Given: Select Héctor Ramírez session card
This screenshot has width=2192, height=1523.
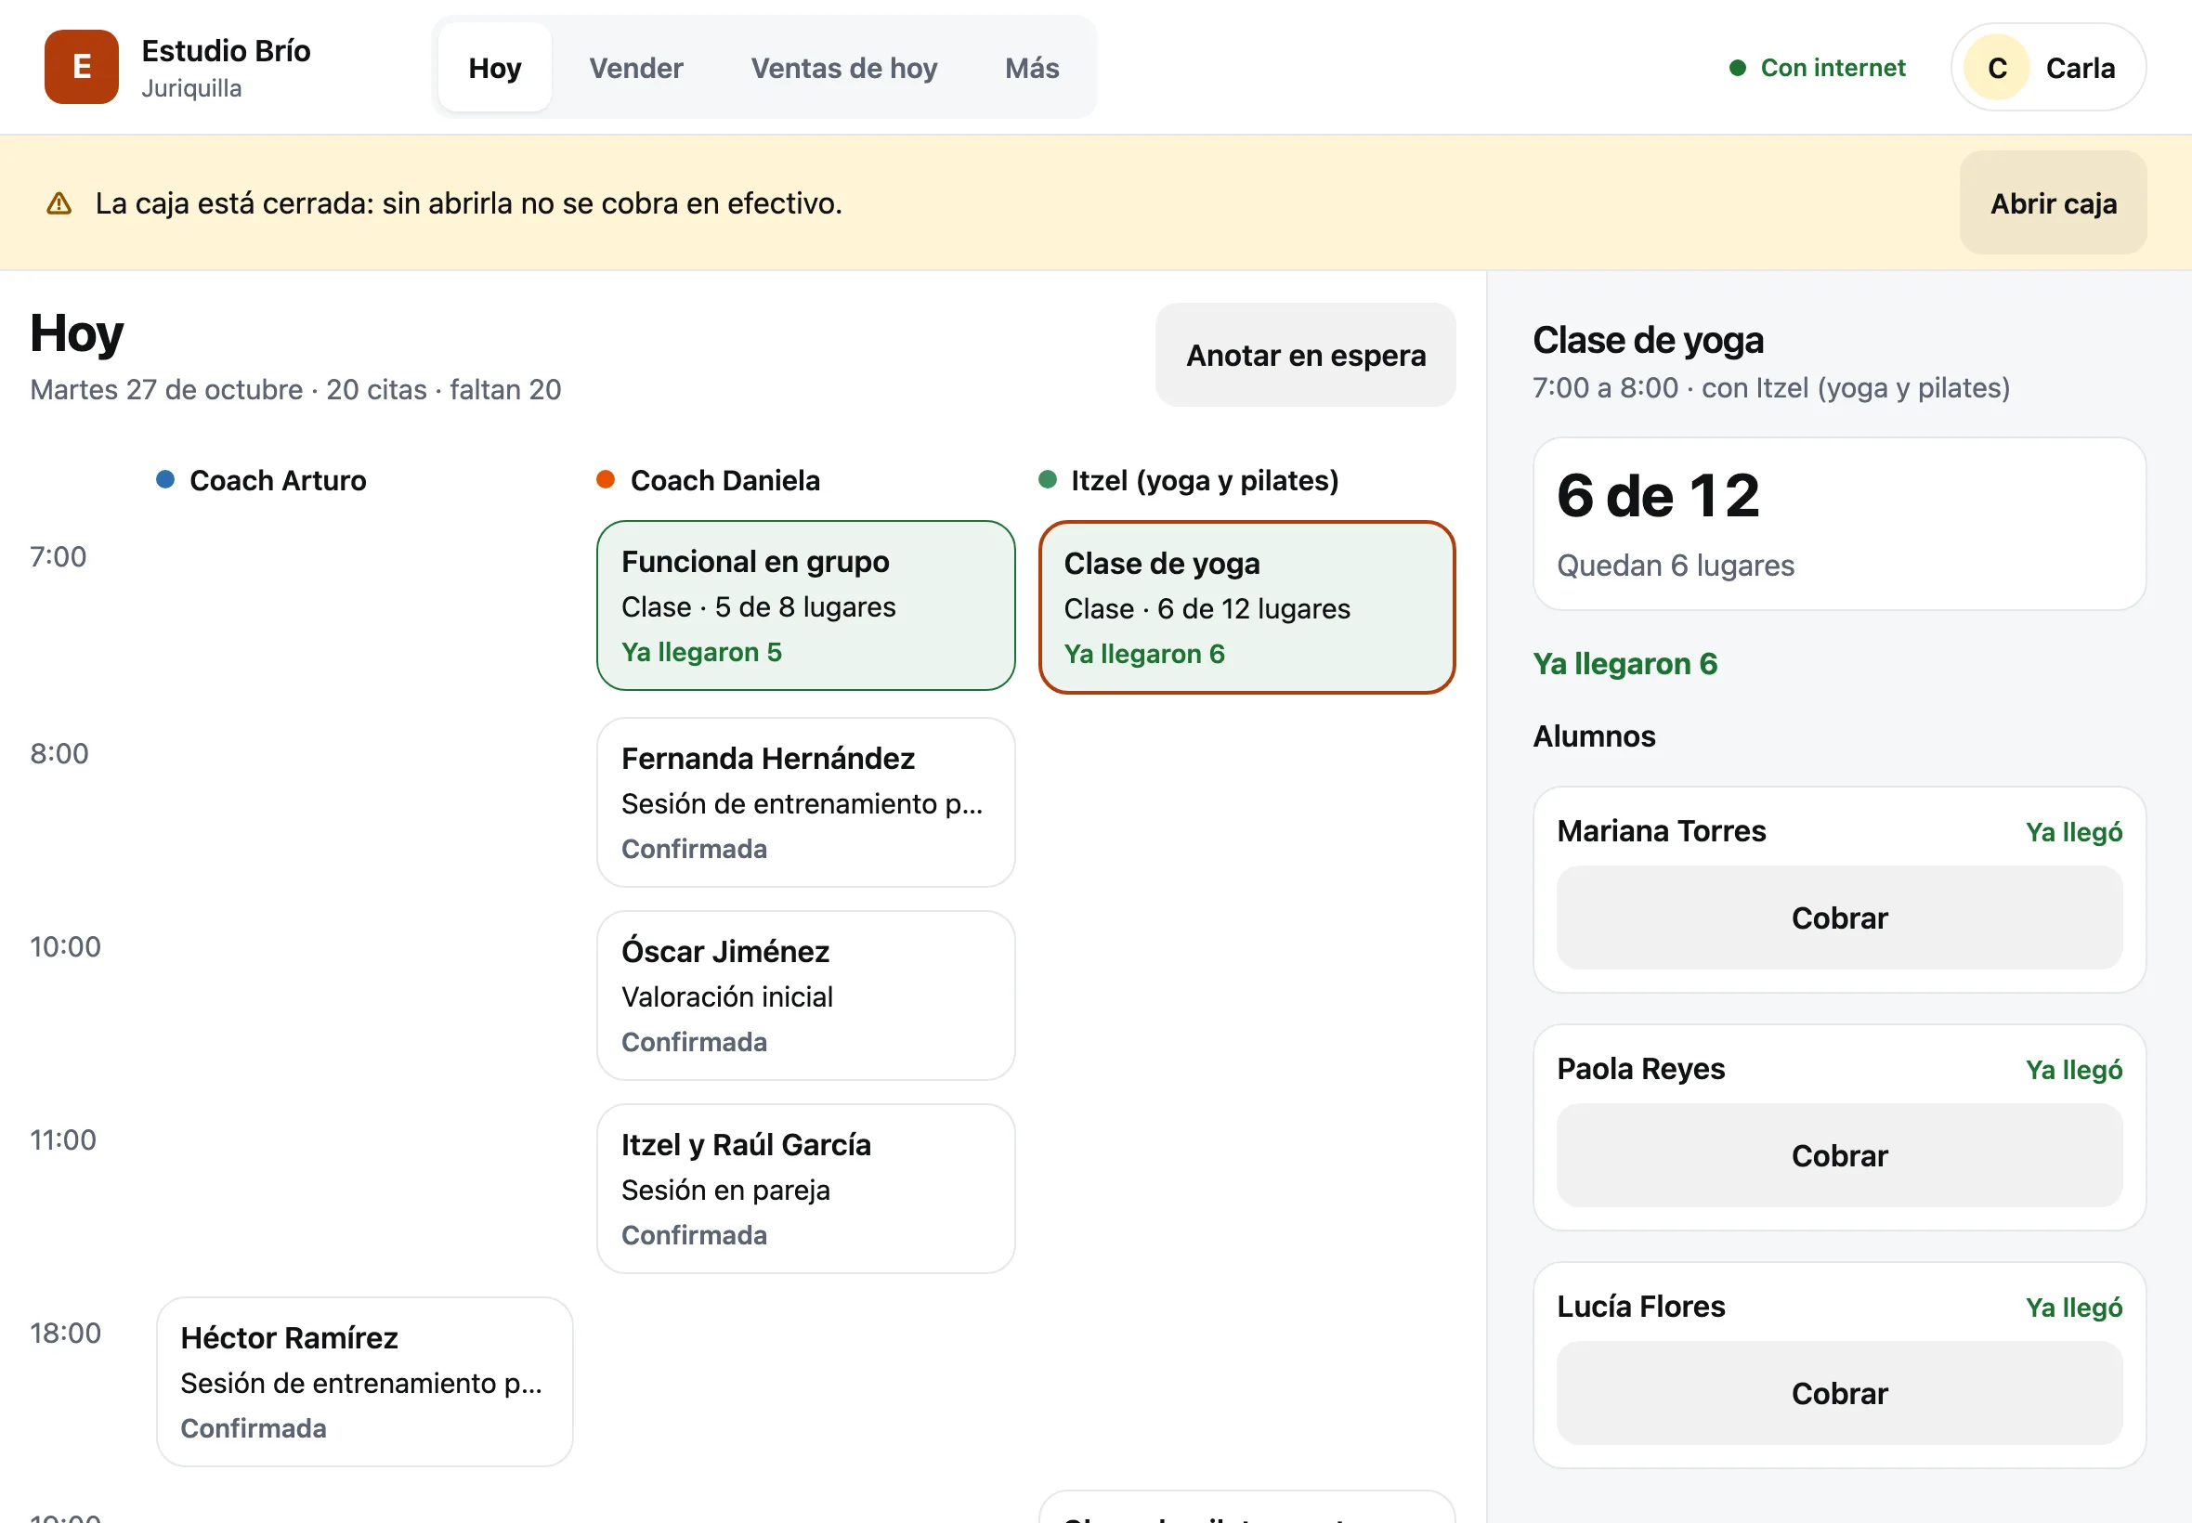Looking at the screenshot, I should point(364,1382).
